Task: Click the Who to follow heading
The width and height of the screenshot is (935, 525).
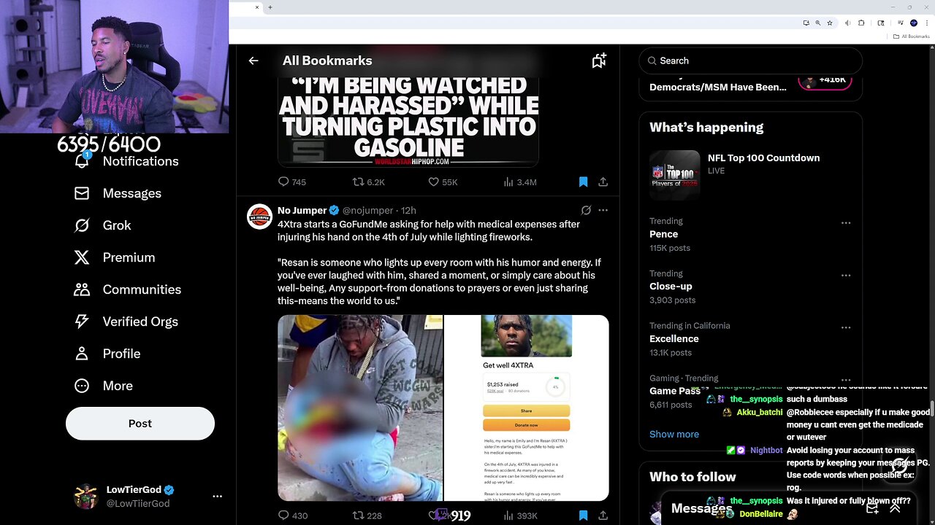Action: pos(692,476)
